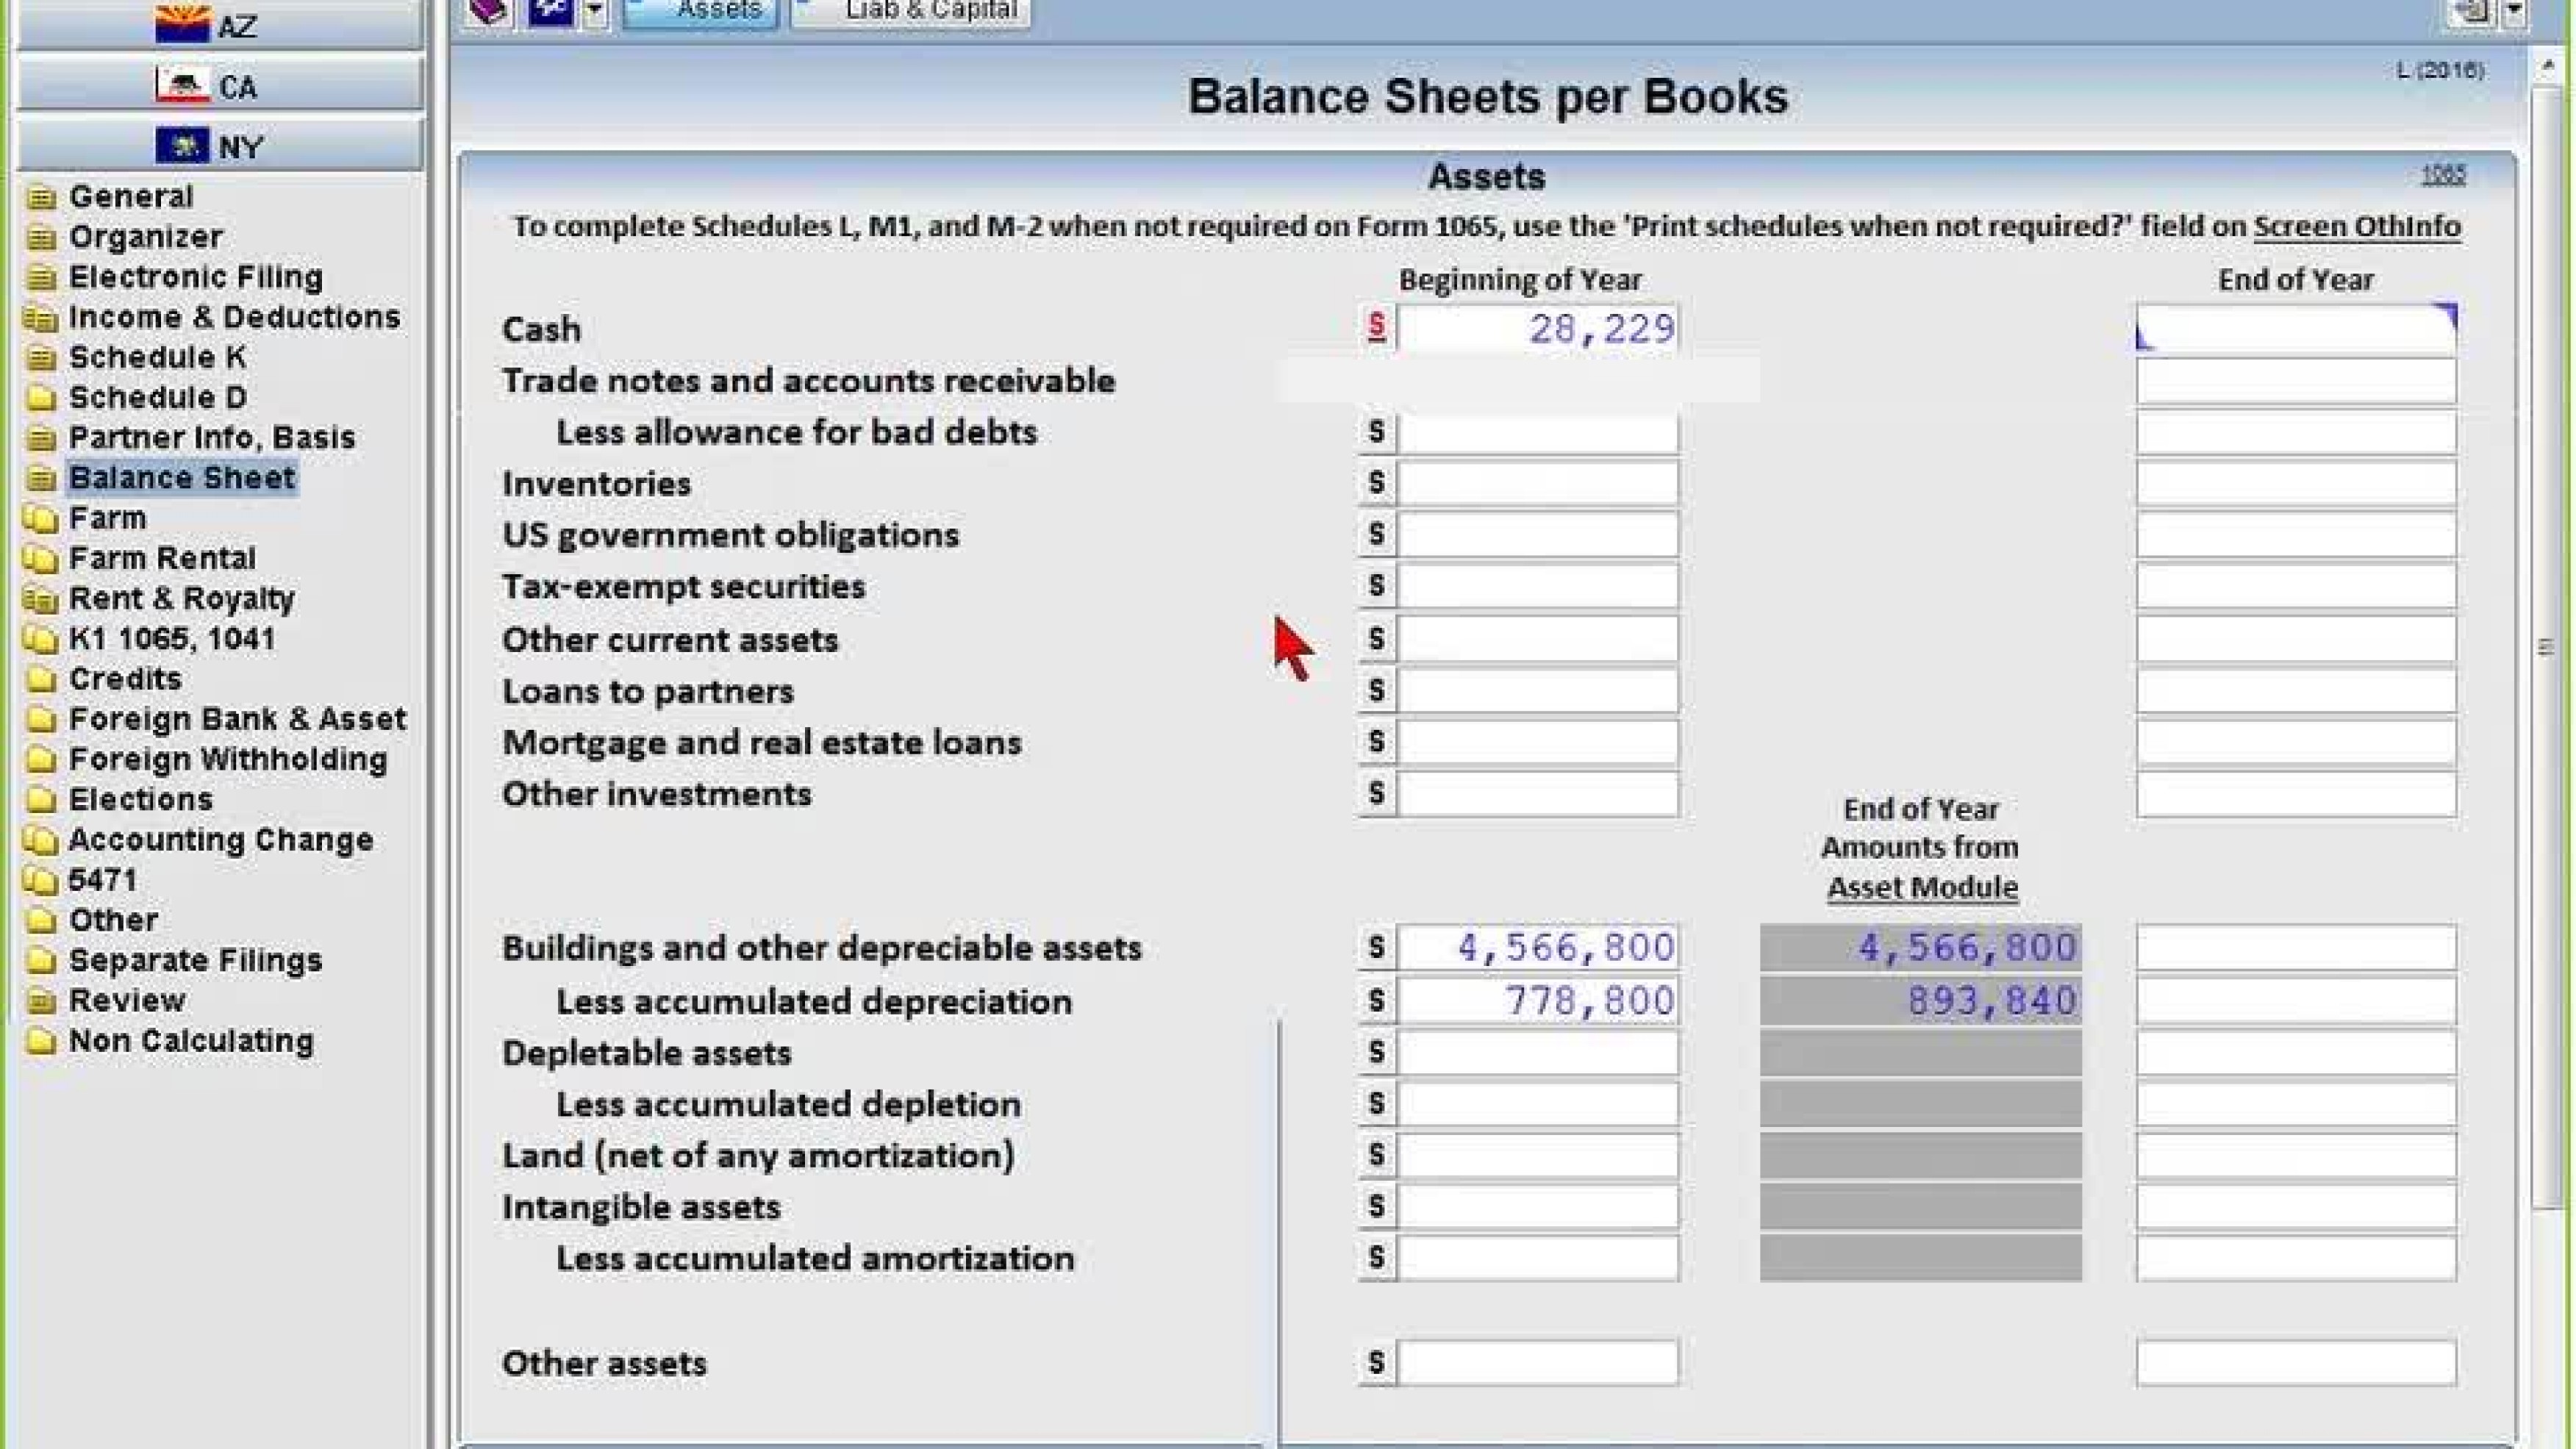The image size is (2576, 1449).
Task: Click the blue link icon beside the book
Action: [x=551, y=11]
